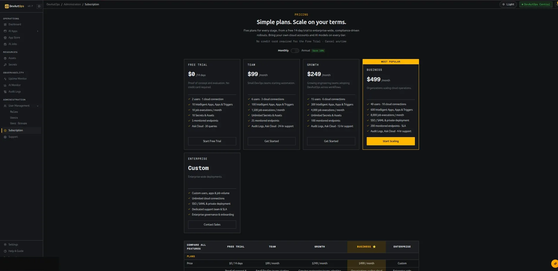Screen dimensions: 558x271
Task: Collapse the sidebar with the panel icon
Action: click(x=39, y=6)
